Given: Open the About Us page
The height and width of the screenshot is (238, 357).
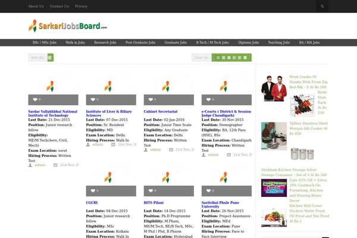Looking at the screenshot, I should (x=36, y=7).
